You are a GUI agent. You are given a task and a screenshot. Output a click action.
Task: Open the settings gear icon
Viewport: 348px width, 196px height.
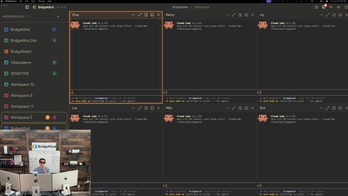click(x=338, y=7)
